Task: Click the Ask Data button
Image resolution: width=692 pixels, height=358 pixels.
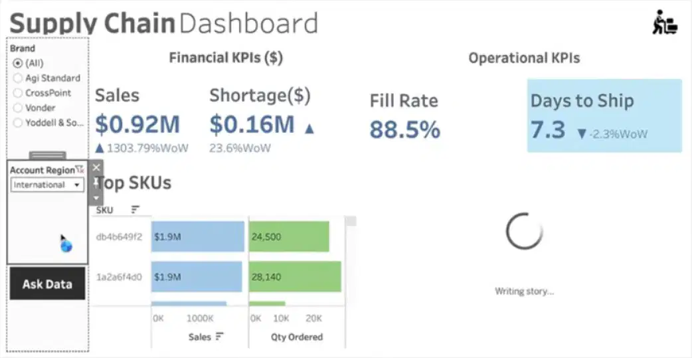Action: [47, 284]
